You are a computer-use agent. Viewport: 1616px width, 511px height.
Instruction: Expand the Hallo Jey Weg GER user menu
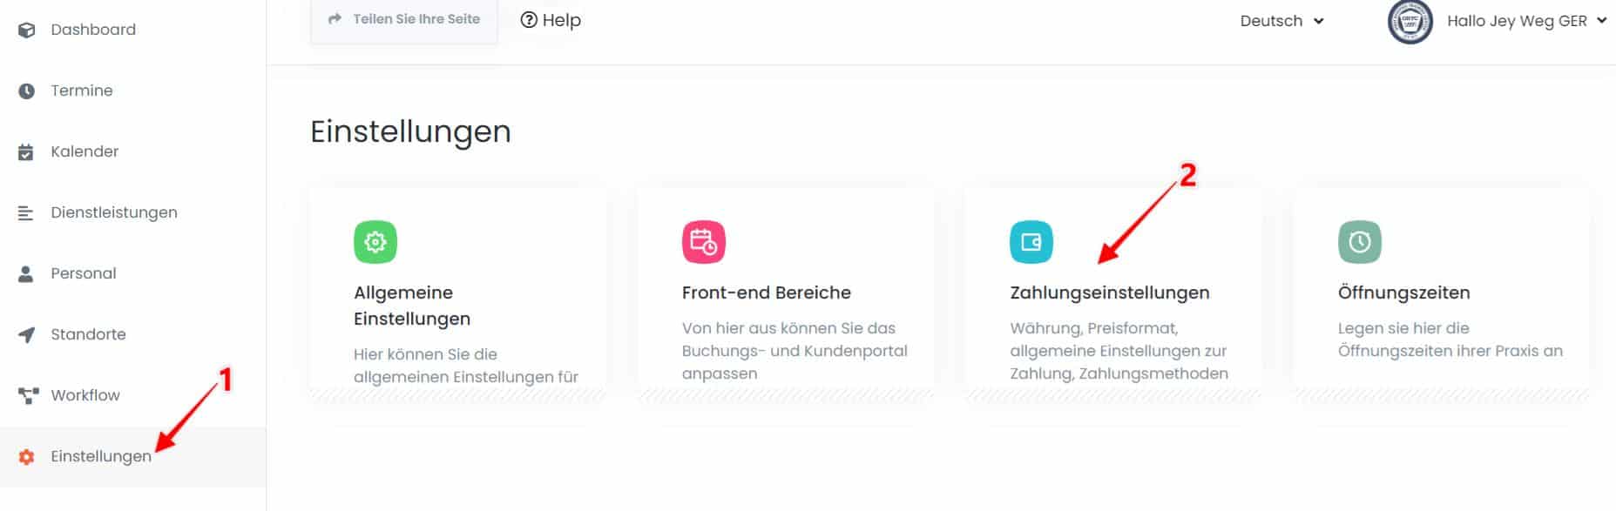[x=1526, y=21]
